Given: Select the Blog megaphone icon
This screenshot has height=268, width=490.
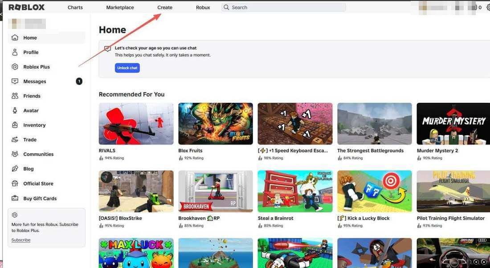Looking at the screenshot, I should point(15,169).
